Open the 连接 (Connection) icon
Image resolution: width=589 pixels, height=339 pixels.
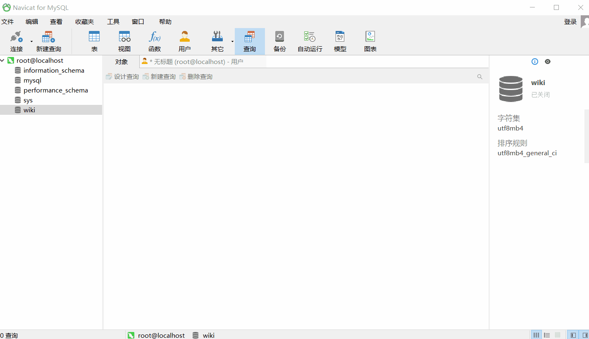(16, 40)
